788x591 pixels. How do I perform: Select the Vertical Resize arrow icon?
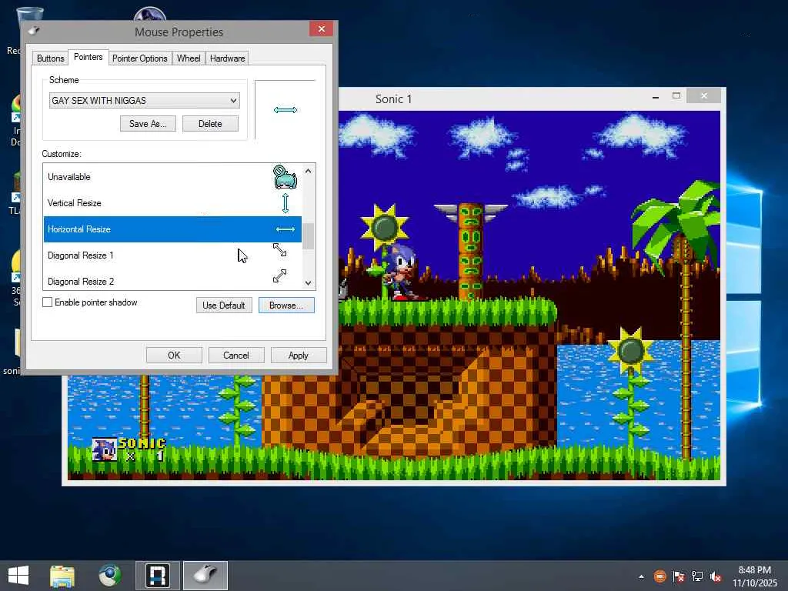285,203
